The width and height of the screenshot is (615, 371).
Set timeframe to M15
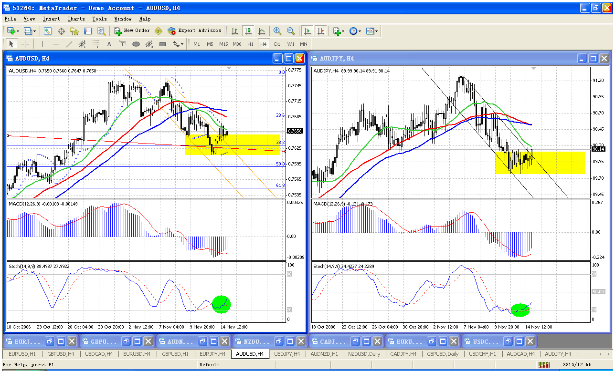(223, 44)
